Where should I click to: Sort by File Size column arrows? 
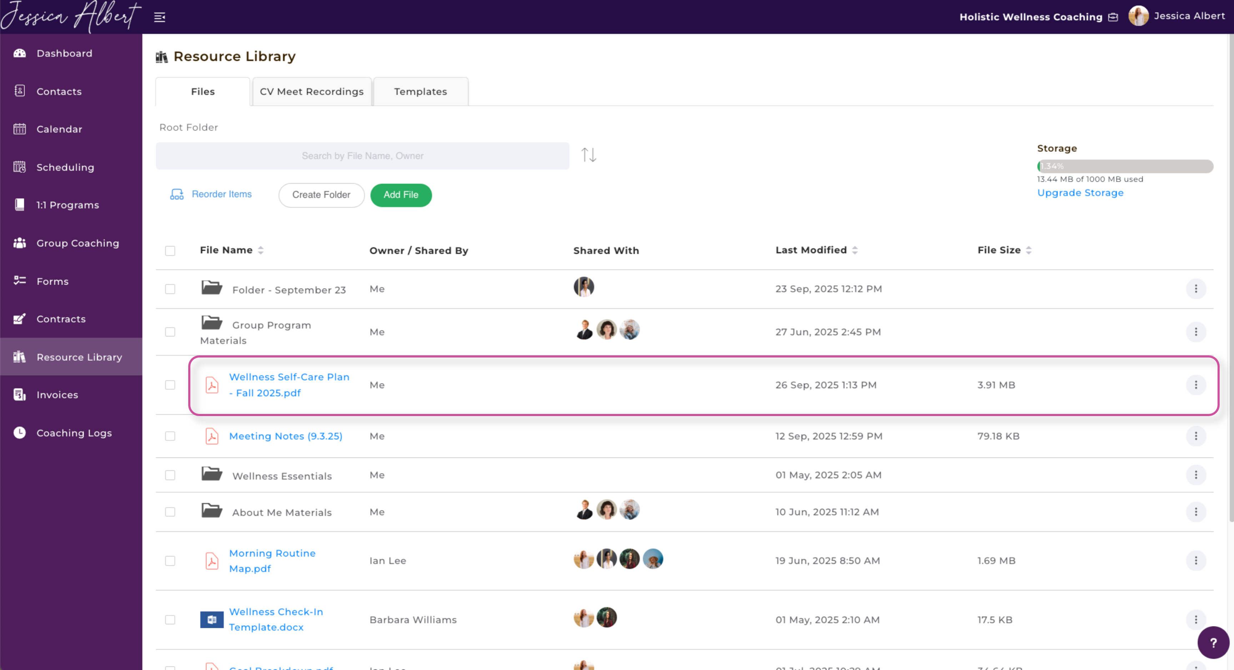click(x=1028, y=250)
